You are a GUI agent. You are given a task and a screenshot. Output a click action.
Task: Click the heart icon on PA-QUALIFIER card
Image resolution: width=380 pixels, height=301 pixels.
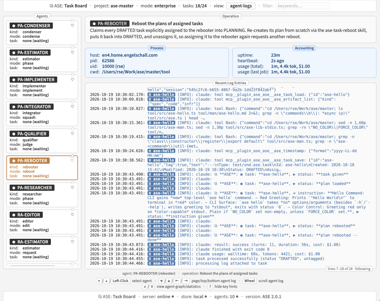click(72, 134)
